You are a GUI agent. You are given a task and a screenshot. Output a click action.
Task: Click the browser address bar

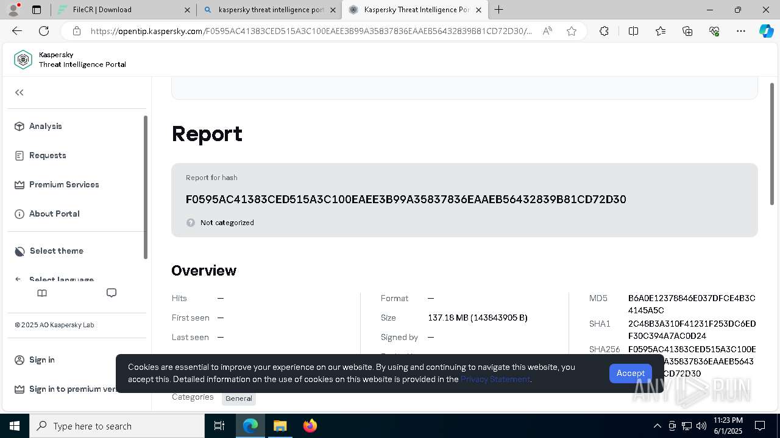311,31
